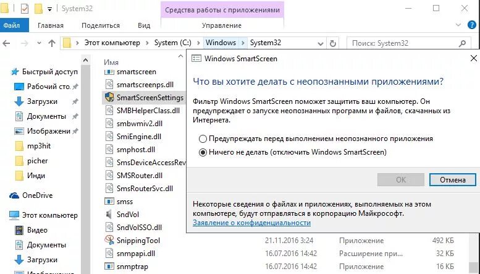Open the Файл menu
The width and height of the screenshot is (480, 274).
[12, 25]
